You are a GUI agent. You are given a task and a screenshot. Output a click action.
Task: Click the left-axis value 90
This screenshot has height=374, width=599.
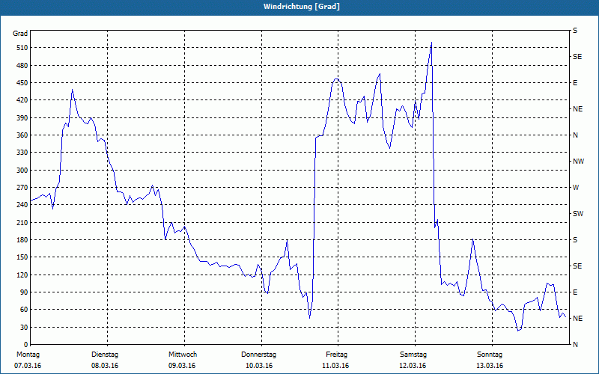point(24,292)
